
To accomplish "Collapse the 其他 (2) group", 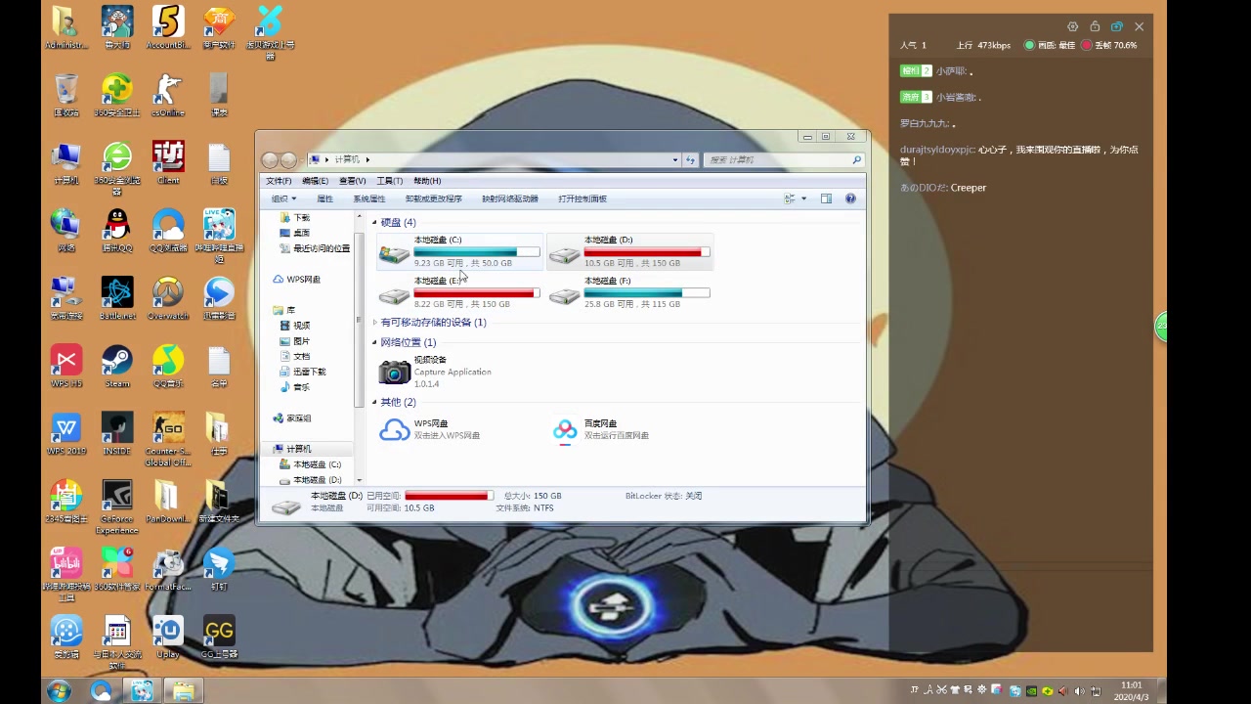I will coord(374,403).
